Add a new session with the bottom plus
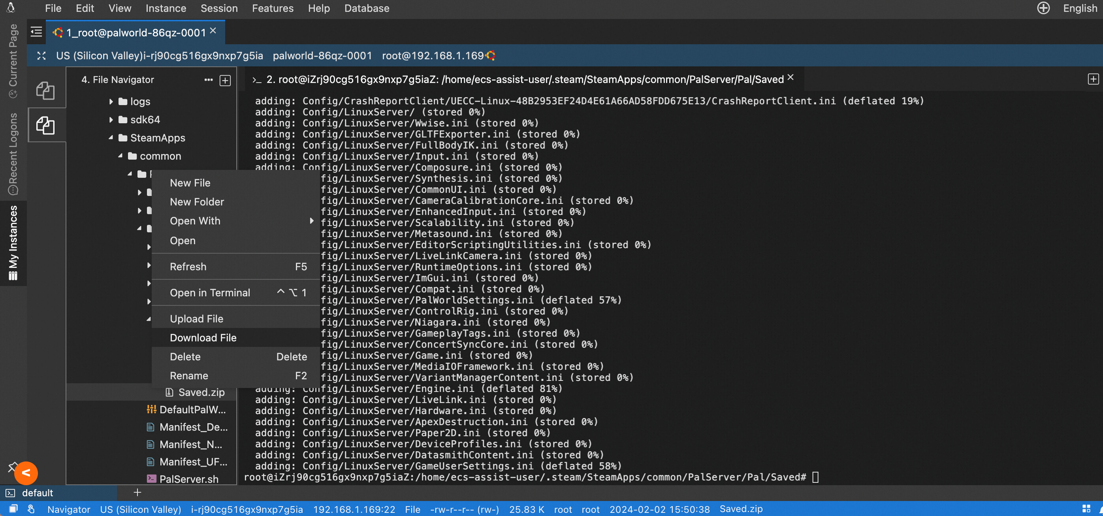The width and height of the screenshot is (1103, 516). (137, 492)
